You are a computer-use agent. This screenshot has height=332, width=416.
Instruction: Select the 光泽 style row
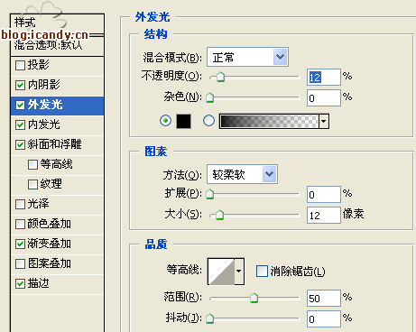click(x=57, y=204)
